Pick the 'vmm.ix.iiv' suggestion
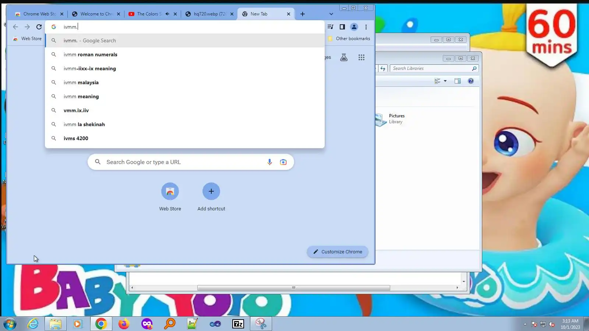The image size is (589, 331). click(185, 110)
